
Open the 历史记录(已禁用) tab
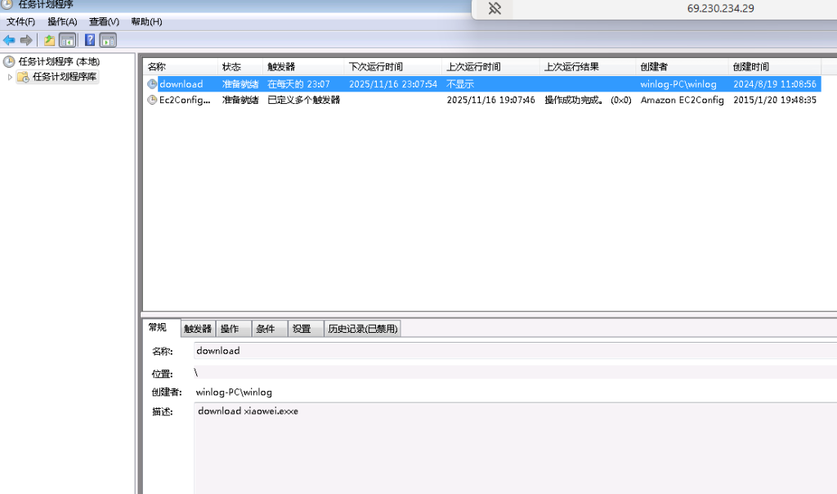[x=362, y=329]
